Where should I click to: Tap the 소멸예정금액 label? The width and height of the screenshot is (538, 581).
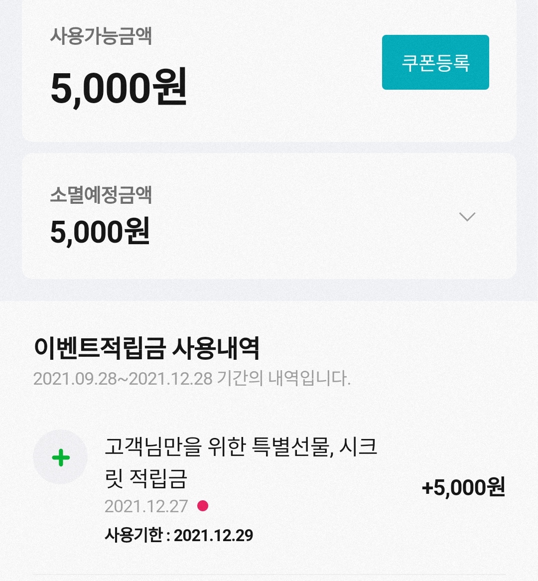(101, 195)
